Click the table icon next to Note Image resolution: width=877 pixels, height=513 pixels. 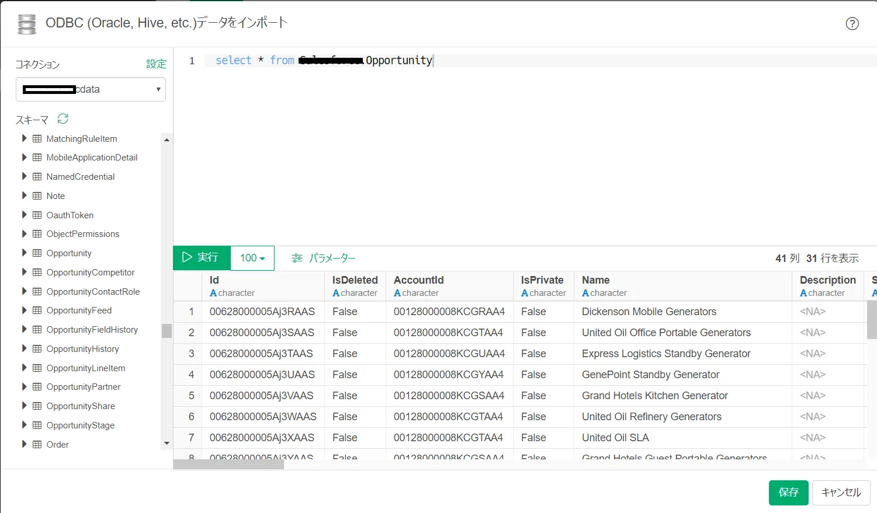point(37,196)
